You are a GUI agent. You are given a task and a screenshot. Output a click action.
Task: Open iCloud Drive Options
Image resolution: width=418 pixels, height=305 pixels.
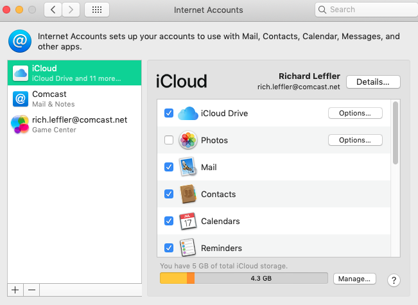[355, 114]
